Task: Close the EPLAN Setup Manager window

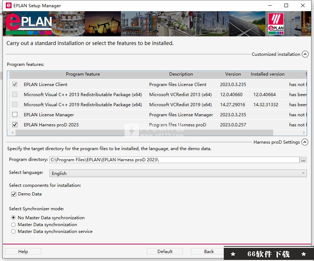Action: click(x=303, y=5)
